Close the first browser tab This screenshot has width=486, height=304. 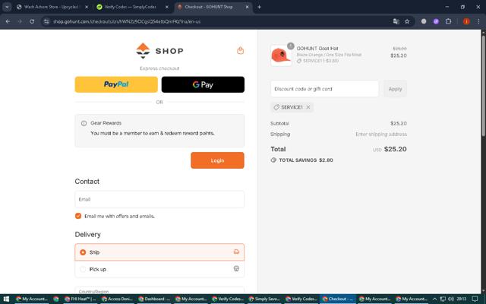coord(87,7)
